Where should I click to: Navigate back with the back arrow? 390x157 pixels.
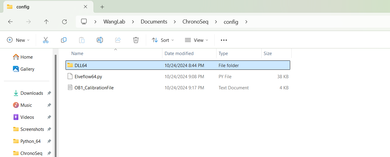10,22
